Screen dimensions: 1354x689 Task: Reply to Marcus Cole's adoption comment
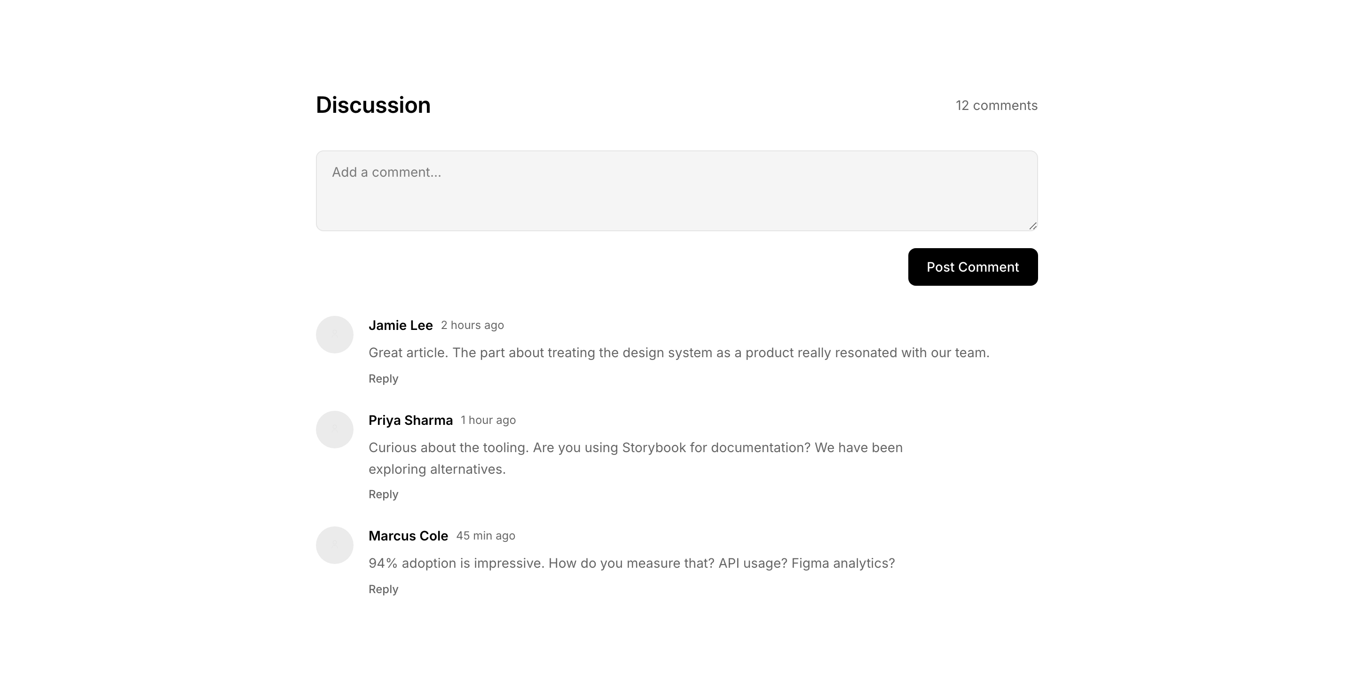(x=383, y=589)
